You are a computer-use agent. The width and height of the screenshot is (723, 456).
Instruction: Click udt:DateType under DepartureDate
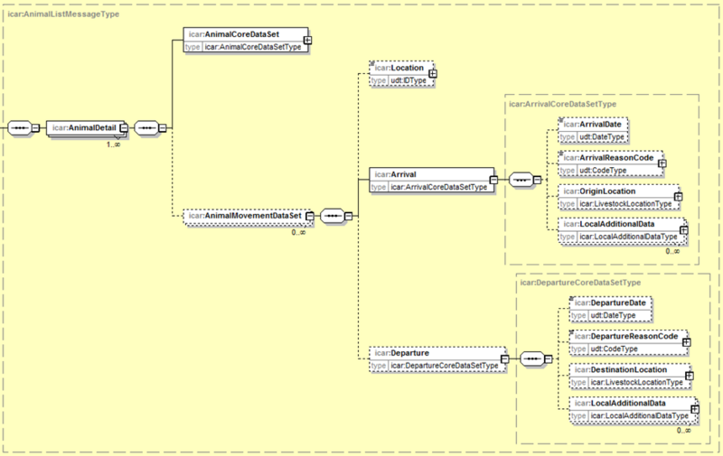click(613, 316)
